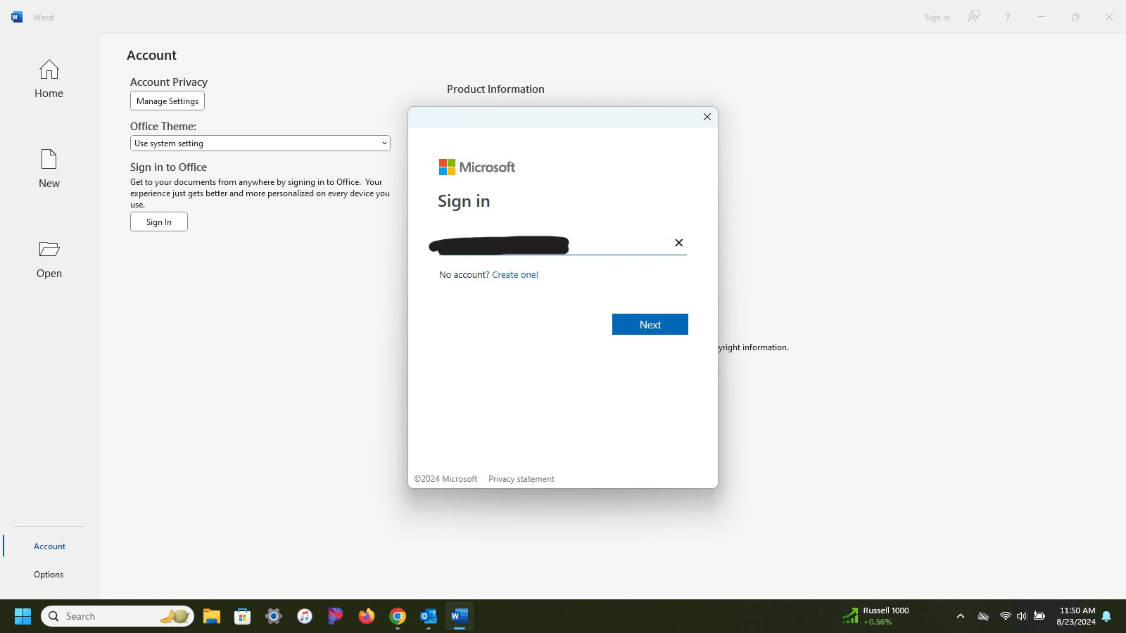This screenshot has height=633, width=1126.
Task: Select the Account tab in sidebar
Action: coord(49,546)
